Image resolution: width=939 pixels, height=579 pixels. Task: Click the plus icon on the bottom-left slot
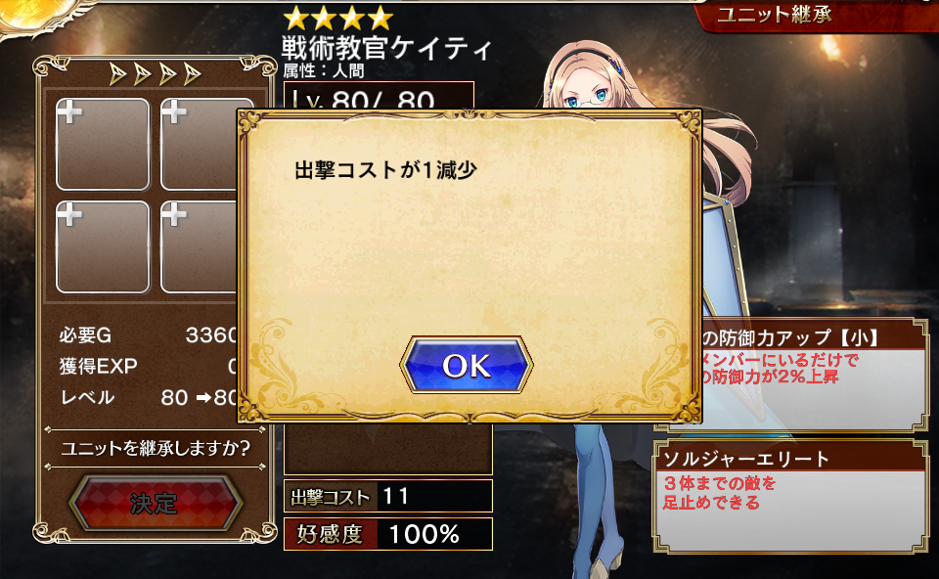point(69,214)
